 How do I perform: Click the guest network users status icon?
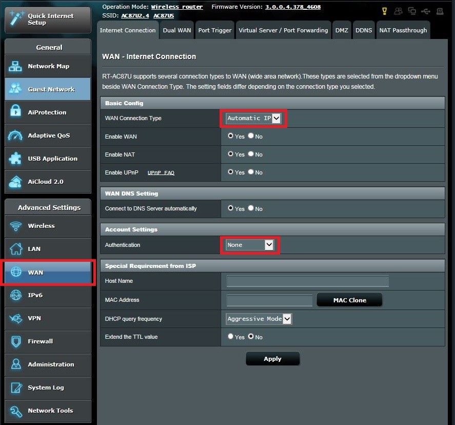pyautogui.click(x=399, y=11)
